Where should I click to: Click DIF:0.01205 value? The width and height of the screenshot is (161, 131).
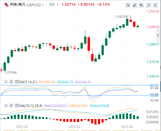[x=79, y=106]
